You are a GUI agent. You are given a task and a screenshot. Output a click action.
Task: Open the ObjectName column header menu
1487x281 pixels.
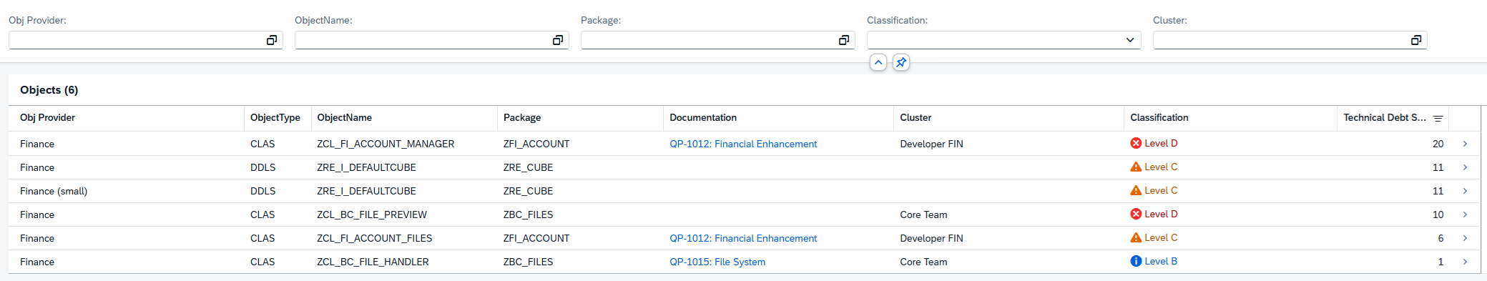tap(404, 118)
